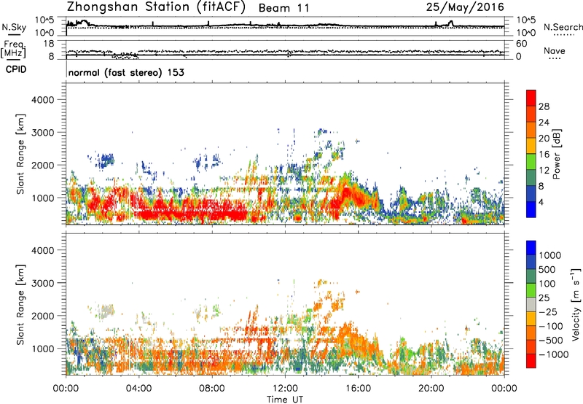This screenshot has height=404, width=583.
Task: Select the 08:00 time tick label
Action: (x=212, y=389)
